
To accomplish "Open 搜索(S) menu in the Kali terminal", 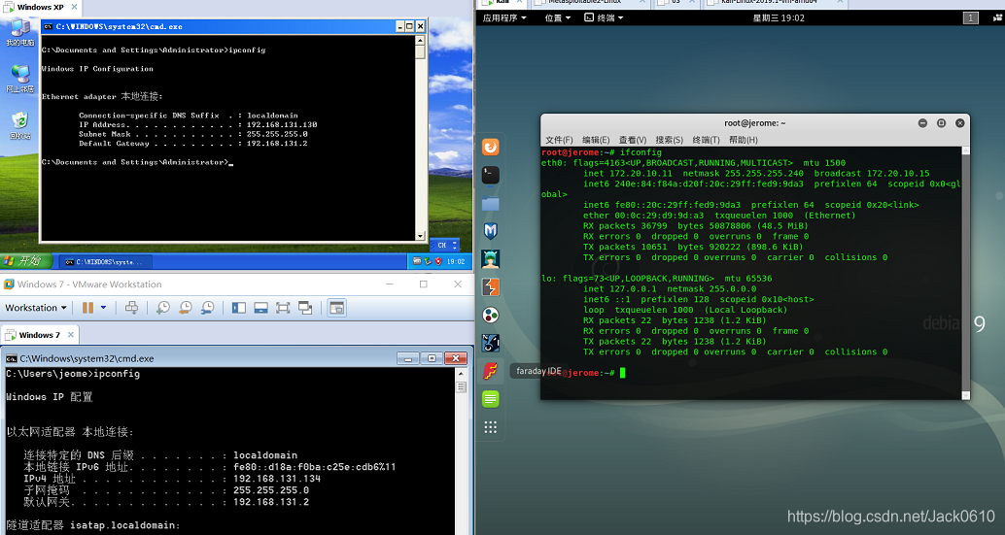I will click(669, 140).
